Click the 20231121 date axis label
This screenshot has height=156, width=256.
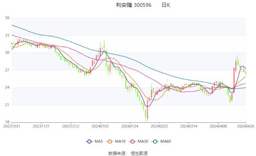pyautogui.click(x=41, y=126)
